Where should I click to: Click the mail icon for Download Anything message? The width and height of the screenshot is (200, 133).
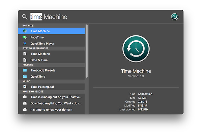pos(25,103)
